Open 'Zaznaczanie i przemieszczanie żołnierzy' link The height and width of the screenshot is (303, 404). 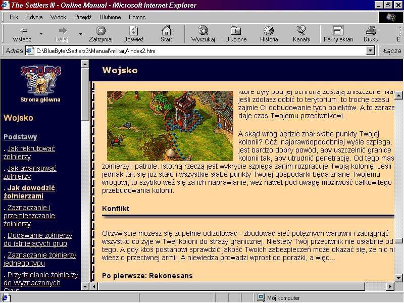tap(29, 216)
